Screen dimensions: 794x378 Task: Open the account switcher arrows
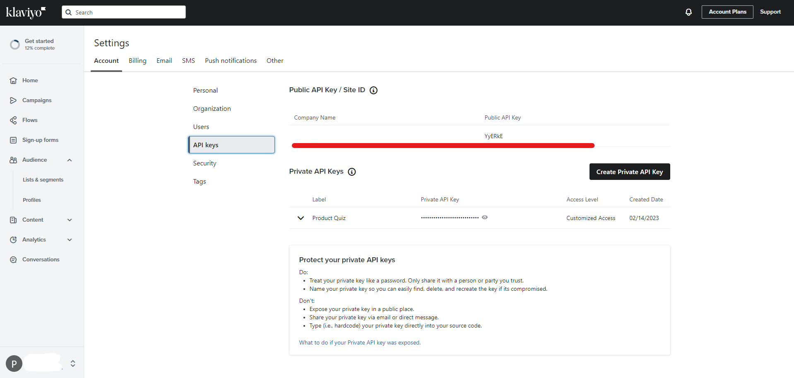coord(73,364)
